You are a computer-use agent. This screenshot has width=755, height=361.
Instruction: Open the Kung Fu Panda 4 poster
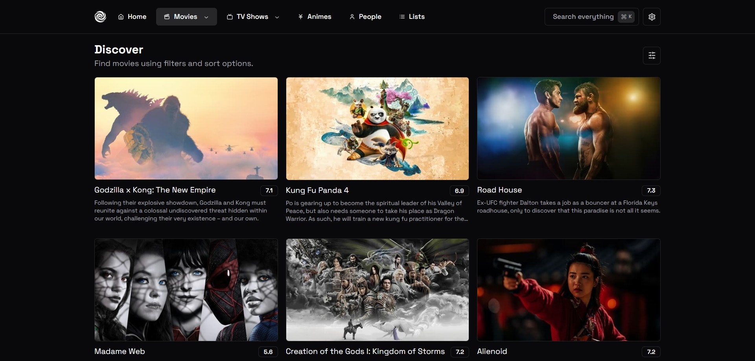point(377,128)
